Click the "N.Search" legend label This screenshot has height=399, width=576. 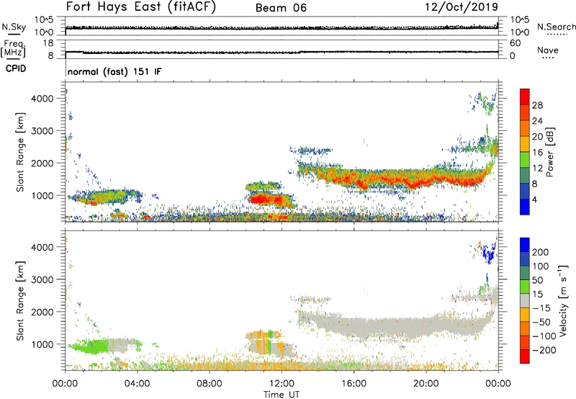pyautogui.click(x=556, y=27)
